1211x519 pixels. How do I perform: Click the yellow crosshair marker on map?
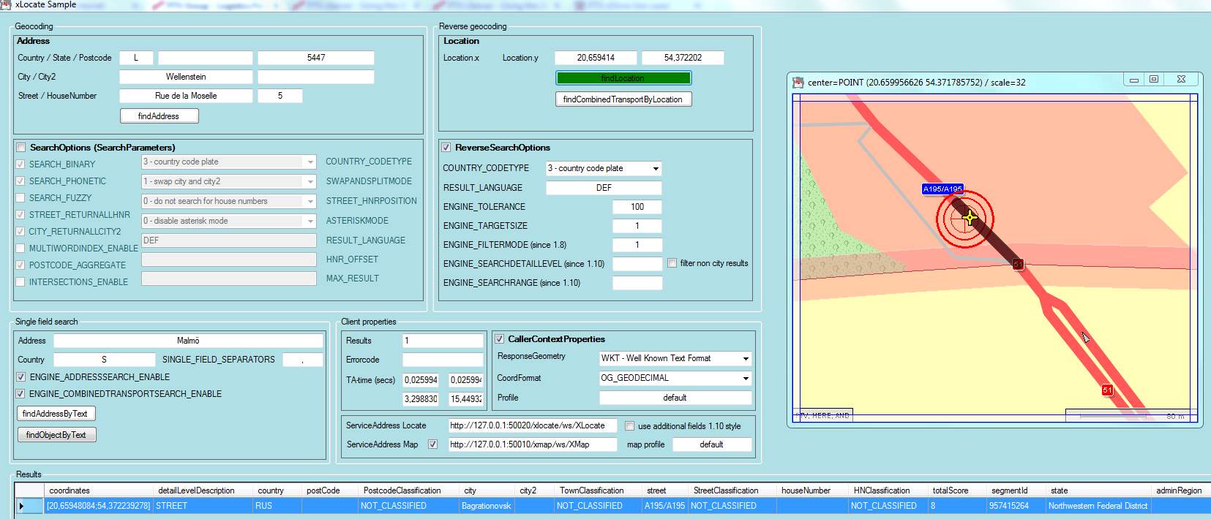coord(970,217)
